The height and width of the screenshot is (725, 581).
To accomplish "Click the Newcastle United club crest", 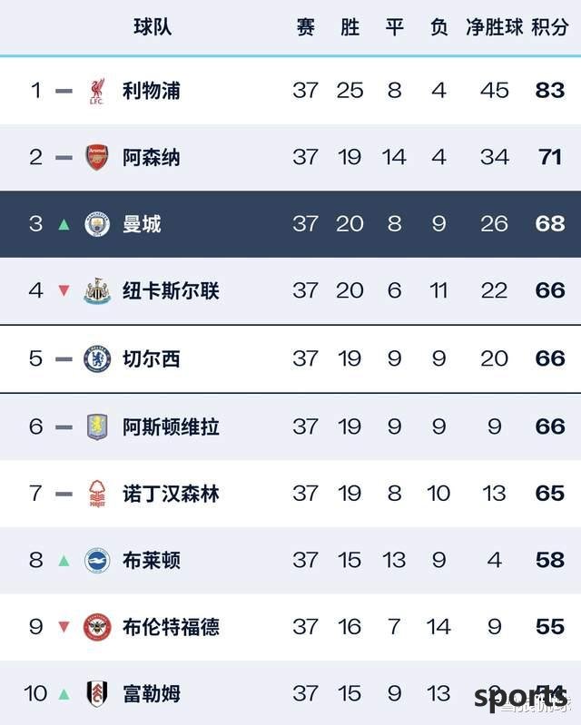I will point(97,291).
